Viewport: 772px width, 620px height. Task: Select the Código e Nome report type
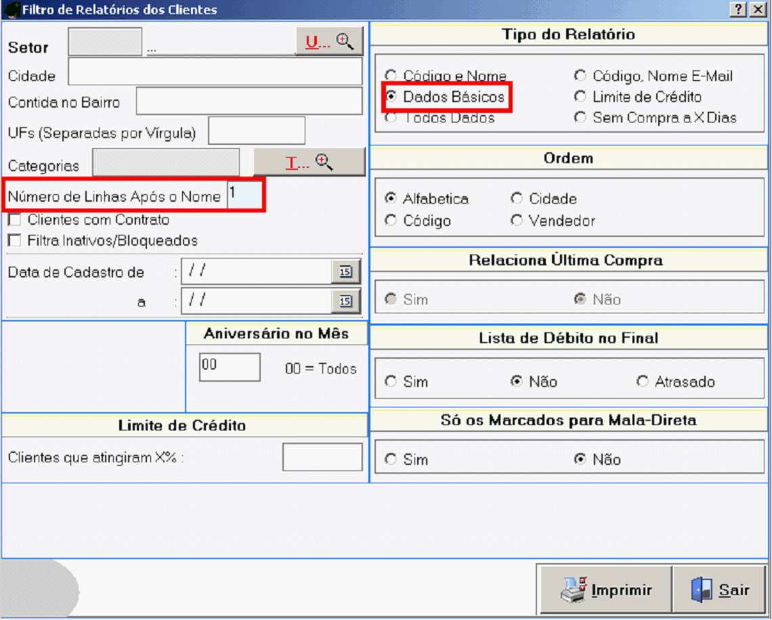point(391,76)
